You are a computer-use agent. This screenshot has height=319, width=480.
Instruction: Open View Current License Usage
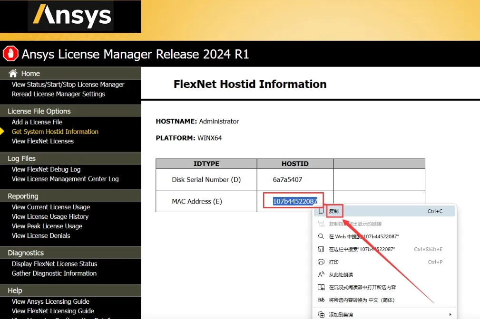51,207
